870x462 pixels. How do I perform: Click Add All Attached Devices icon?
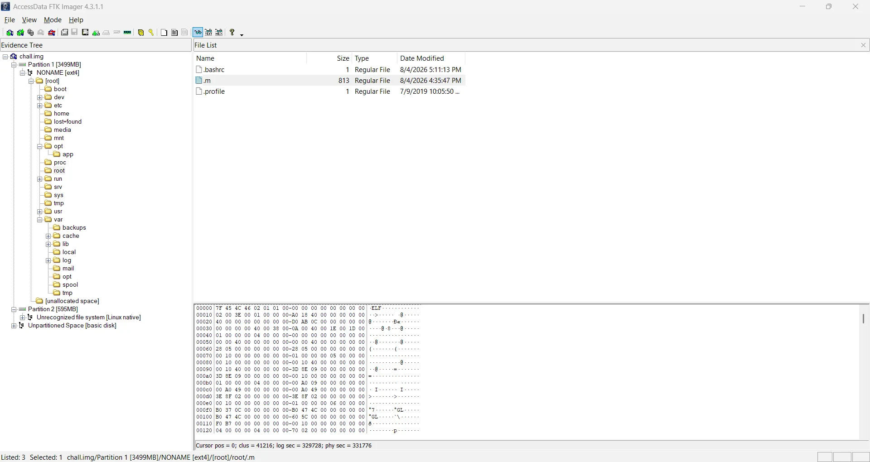pos(20,33)
